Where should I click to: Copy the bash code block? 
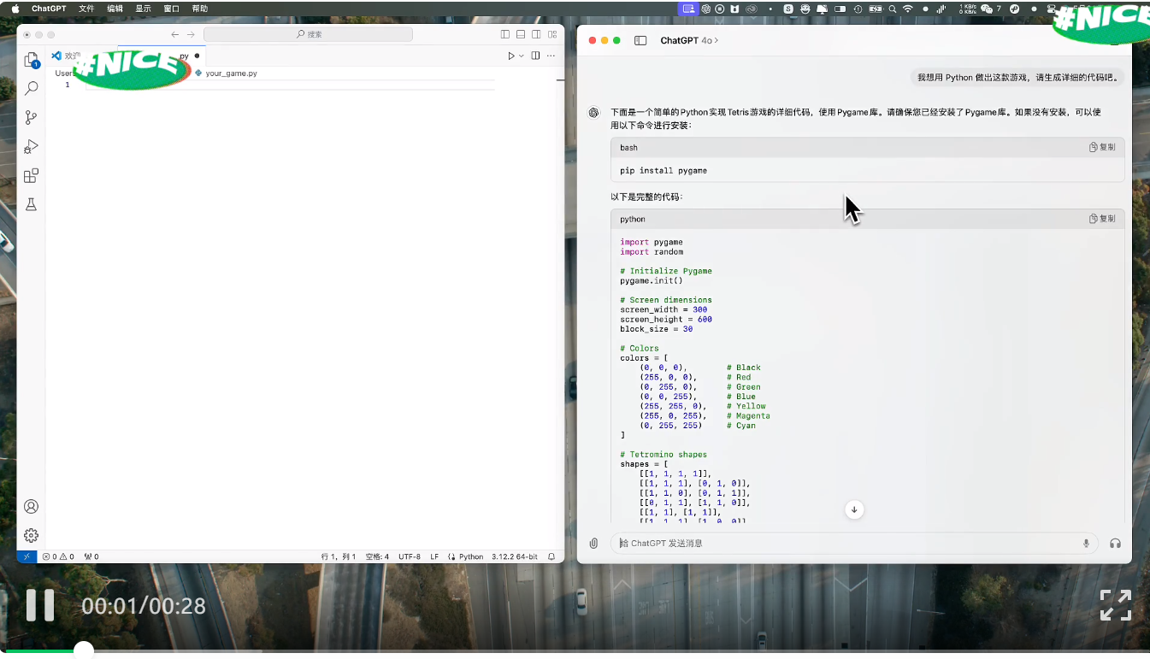(1102, 147)
